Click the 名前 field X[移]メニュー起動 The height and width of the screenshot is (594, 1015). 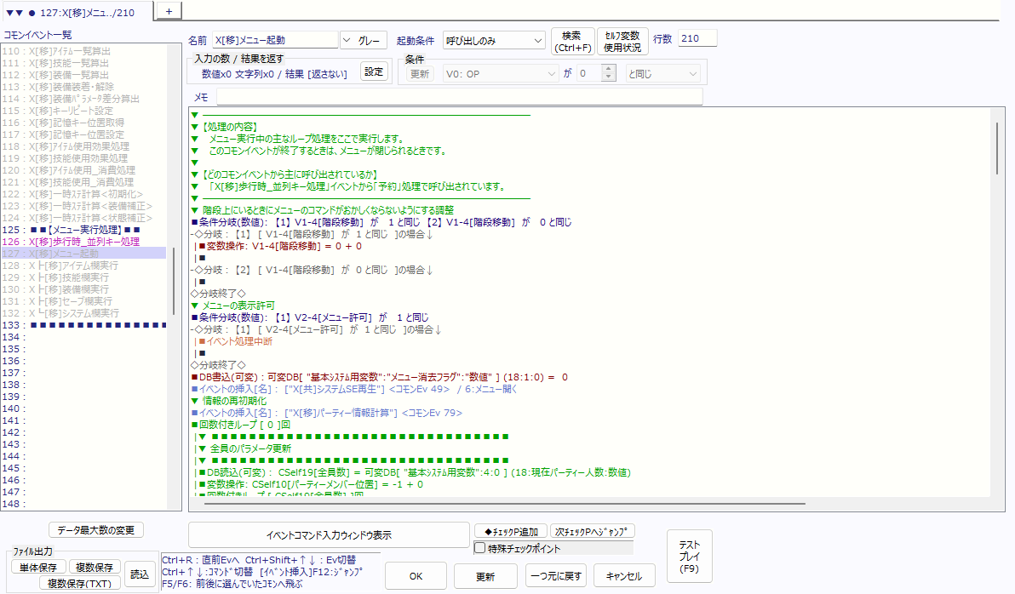[275, 40]
